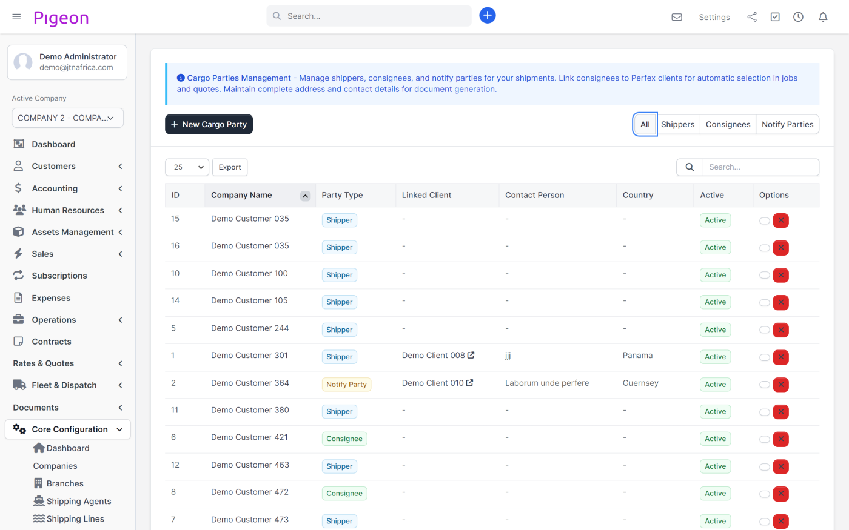849x530 pixels.
Task: Open Branches submenu item
Action: tap(58, 483)
